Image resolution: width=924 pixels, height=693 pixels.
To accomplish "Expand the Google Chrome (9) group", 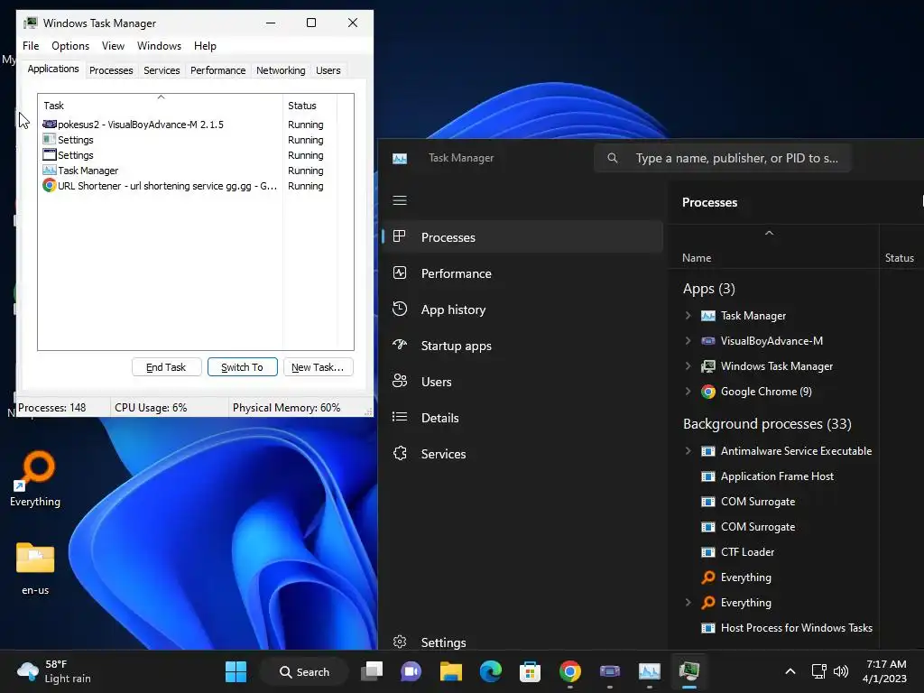I will 688,392.
